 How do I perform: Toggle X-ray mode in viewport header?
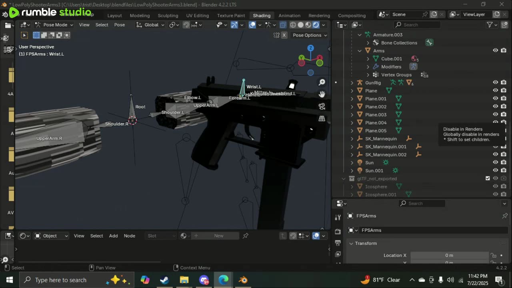[x=283, y=25]
